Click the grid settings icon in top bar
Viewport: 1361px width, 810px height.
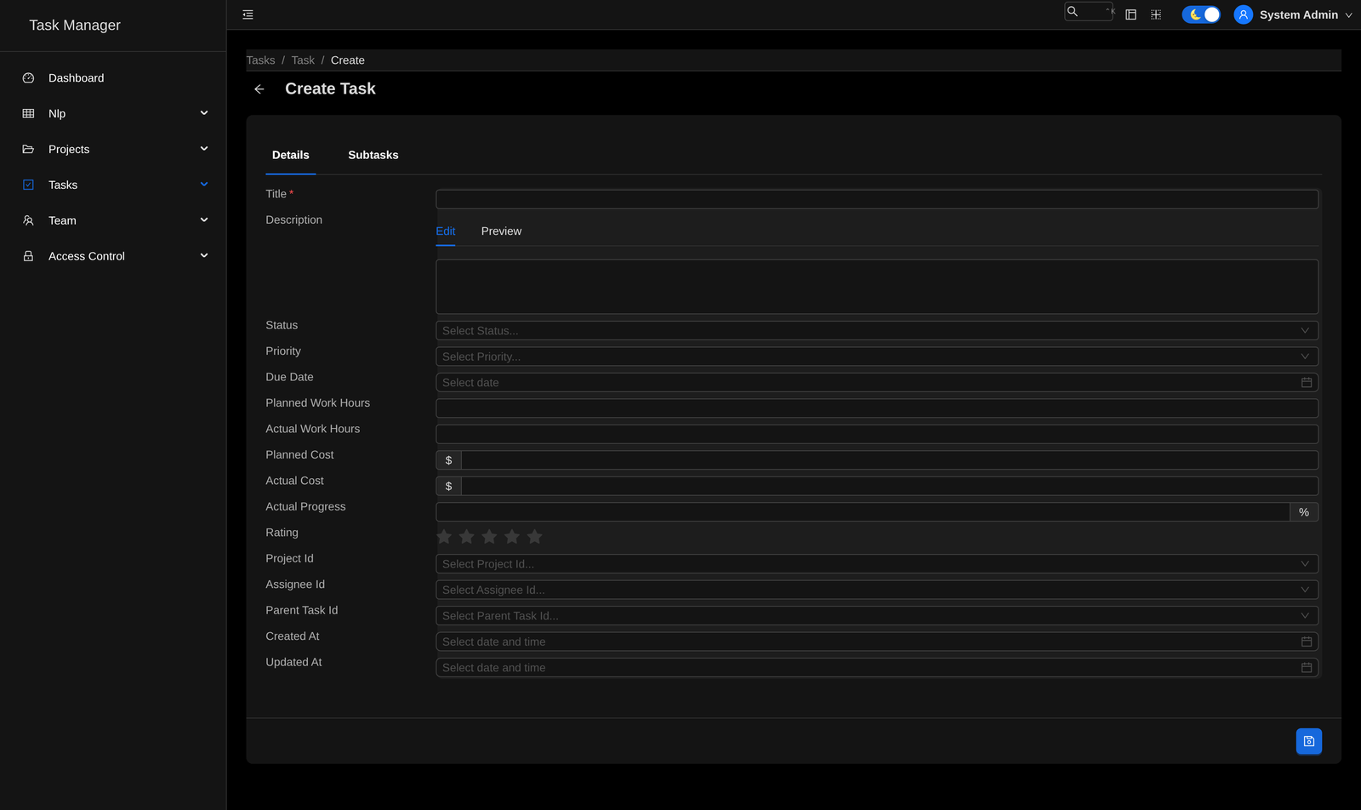coord(1156,14)
